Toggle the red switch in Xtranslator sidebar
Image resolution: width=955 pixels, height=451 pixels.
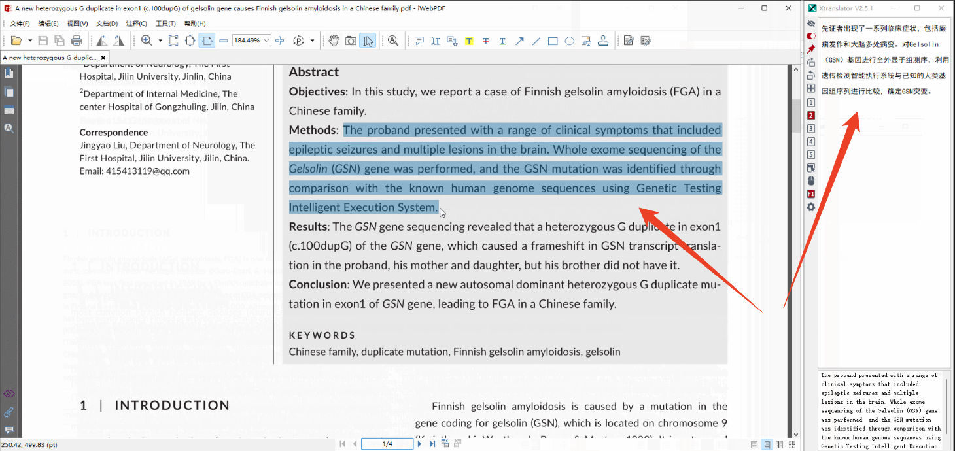click(x=811, y=36)
